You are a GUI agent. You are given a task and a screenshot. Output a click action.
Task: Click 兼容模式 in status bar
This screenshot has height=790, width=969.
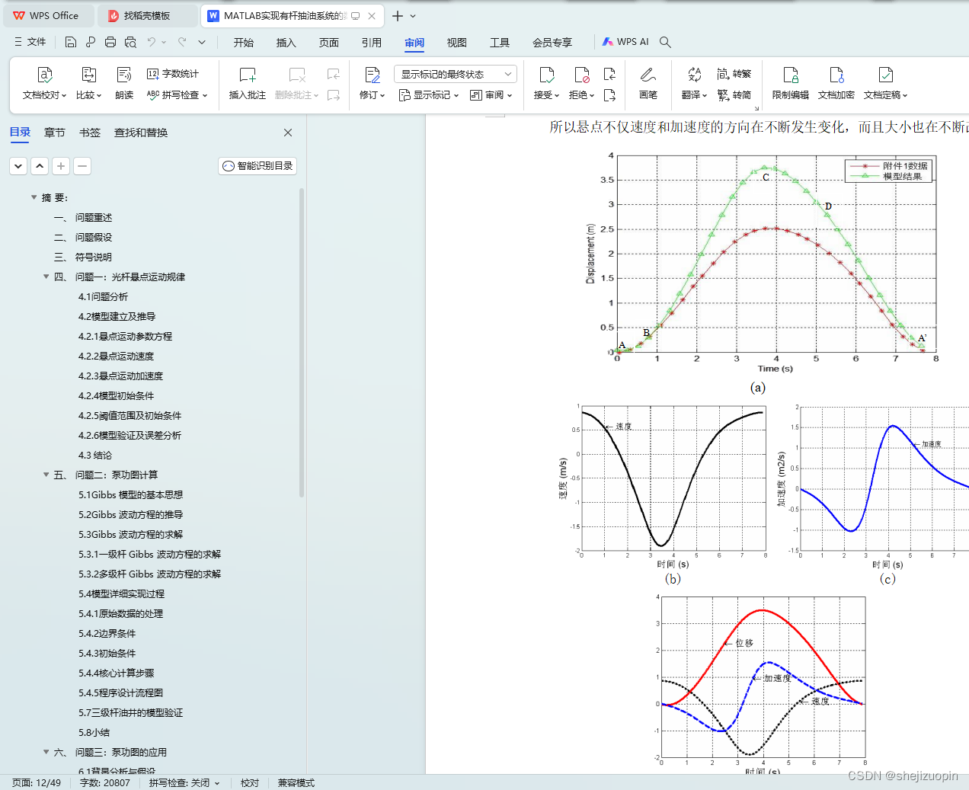click(296, 783)
